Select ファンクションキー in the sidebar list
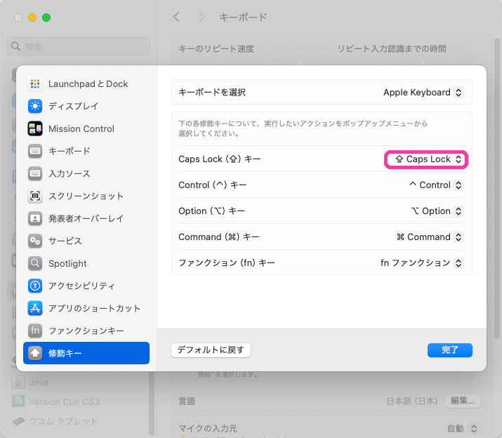 tap(86, 331)
